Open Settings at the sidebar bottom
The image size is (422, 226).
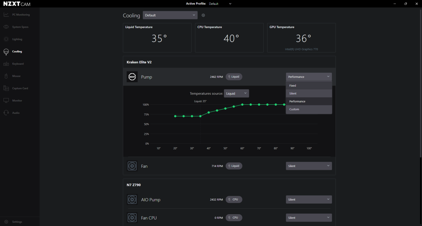click(17, 222)
